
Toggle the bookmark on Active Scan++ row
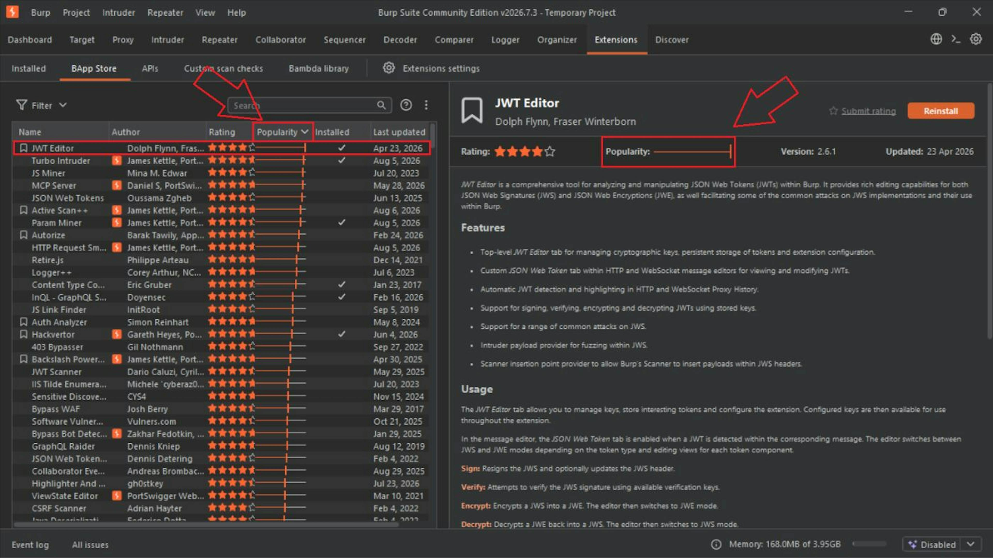(24, 210)
